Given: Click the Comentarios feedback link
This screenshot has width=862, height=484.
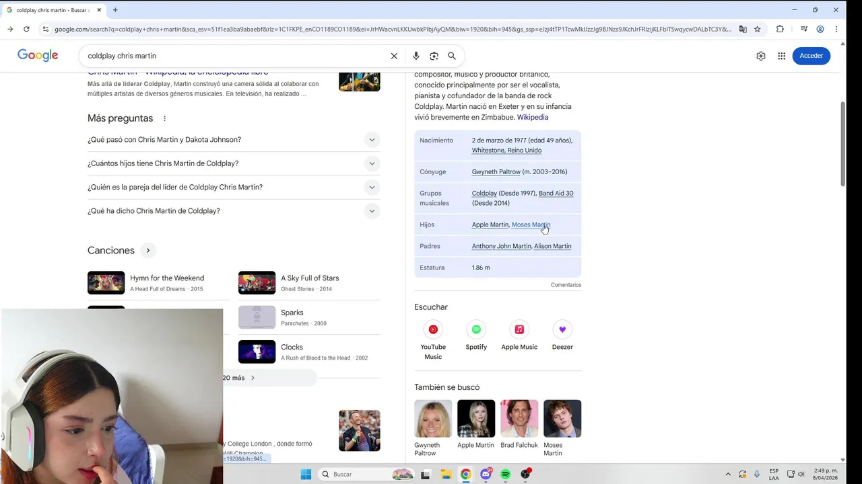Looking at the screenshot, I should [566, 285].
